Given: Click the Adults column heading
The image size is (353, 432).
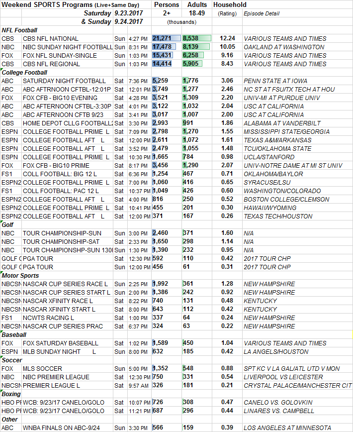Looking at the screenshot, I should tap(197, 4).
